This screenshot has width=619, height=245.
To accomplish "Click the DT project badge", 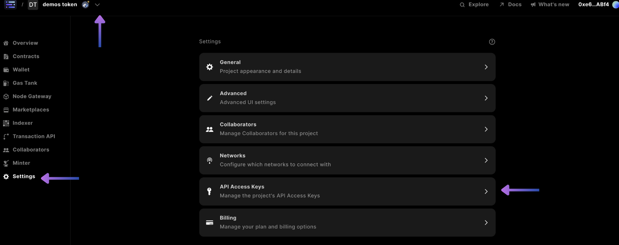I will click(33, 4).
